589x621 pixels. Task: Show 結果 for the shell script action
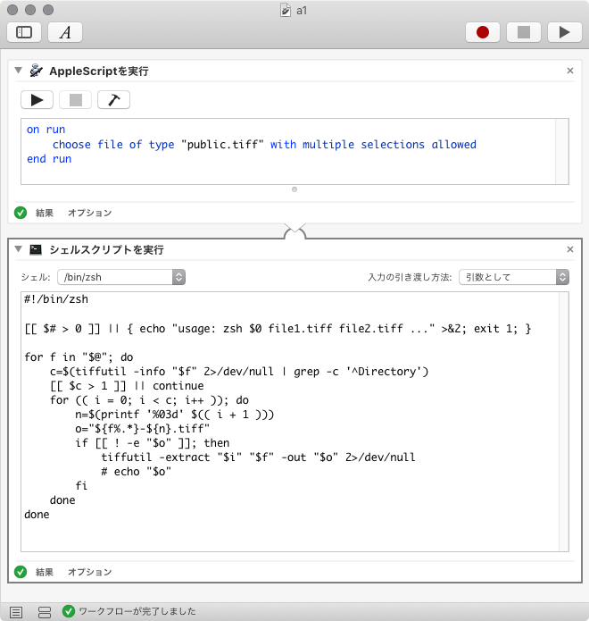pyautogui.click(x=45, y=572)
